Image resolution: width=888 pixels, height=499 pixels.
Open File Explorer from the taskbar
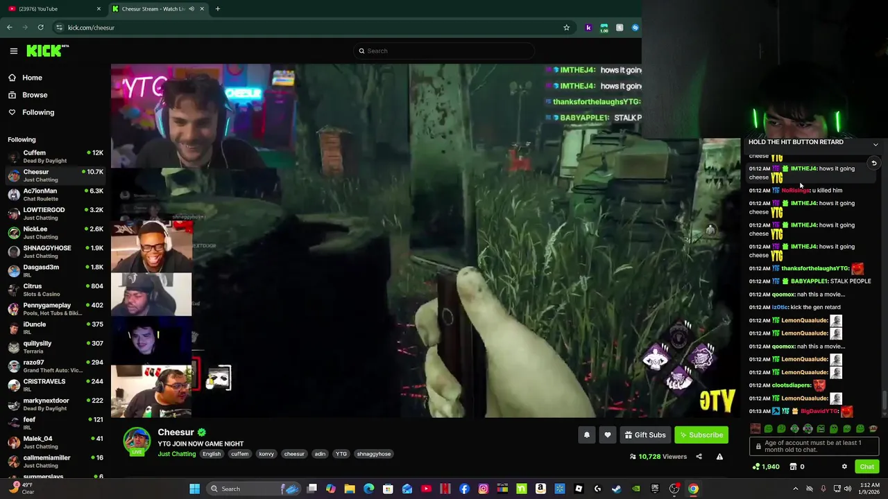350,489
